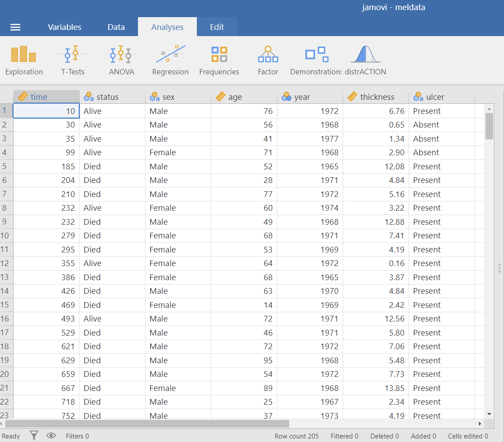Open the ANOVA analysis menu
The width and height of the screenshot is (504, 442).
[121, 60]
